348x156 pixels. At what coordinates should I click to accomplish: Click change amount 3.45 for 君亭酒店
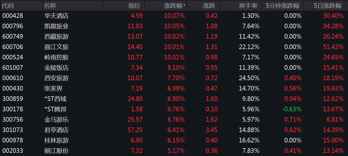pyautogui.click(x=212, y=130)
